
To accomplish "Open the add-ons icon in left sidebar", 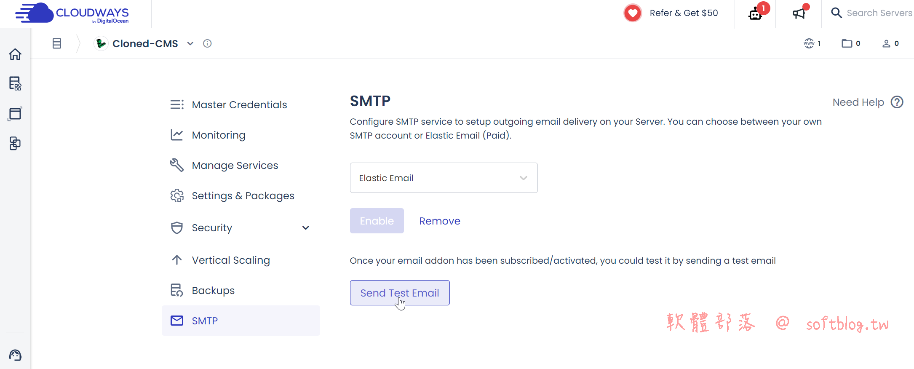I will click(x=15, y=143).
